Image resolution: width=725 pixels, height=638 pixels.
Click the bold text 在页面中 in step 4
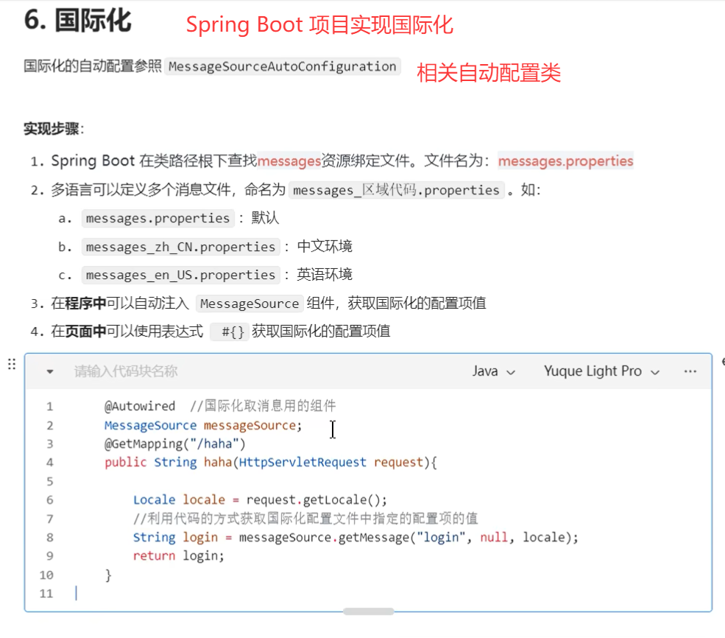point(79,332)
